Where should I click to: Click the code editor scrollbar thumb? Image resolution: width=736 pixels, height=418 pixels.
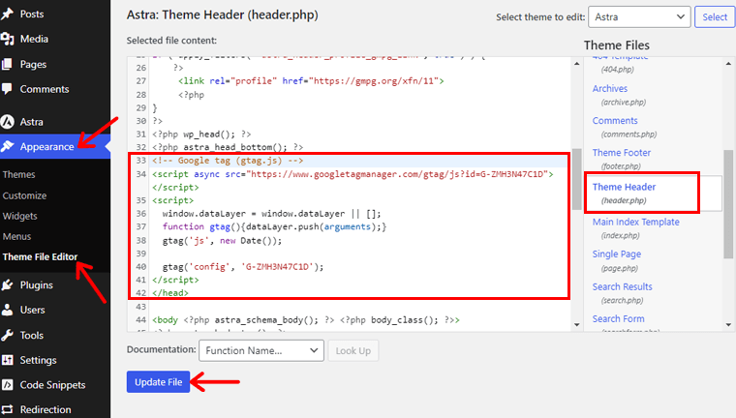[x=577, y=179]
